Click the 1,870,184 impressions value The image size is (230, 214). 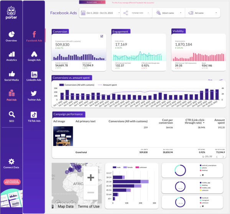(x=184, y=44)
